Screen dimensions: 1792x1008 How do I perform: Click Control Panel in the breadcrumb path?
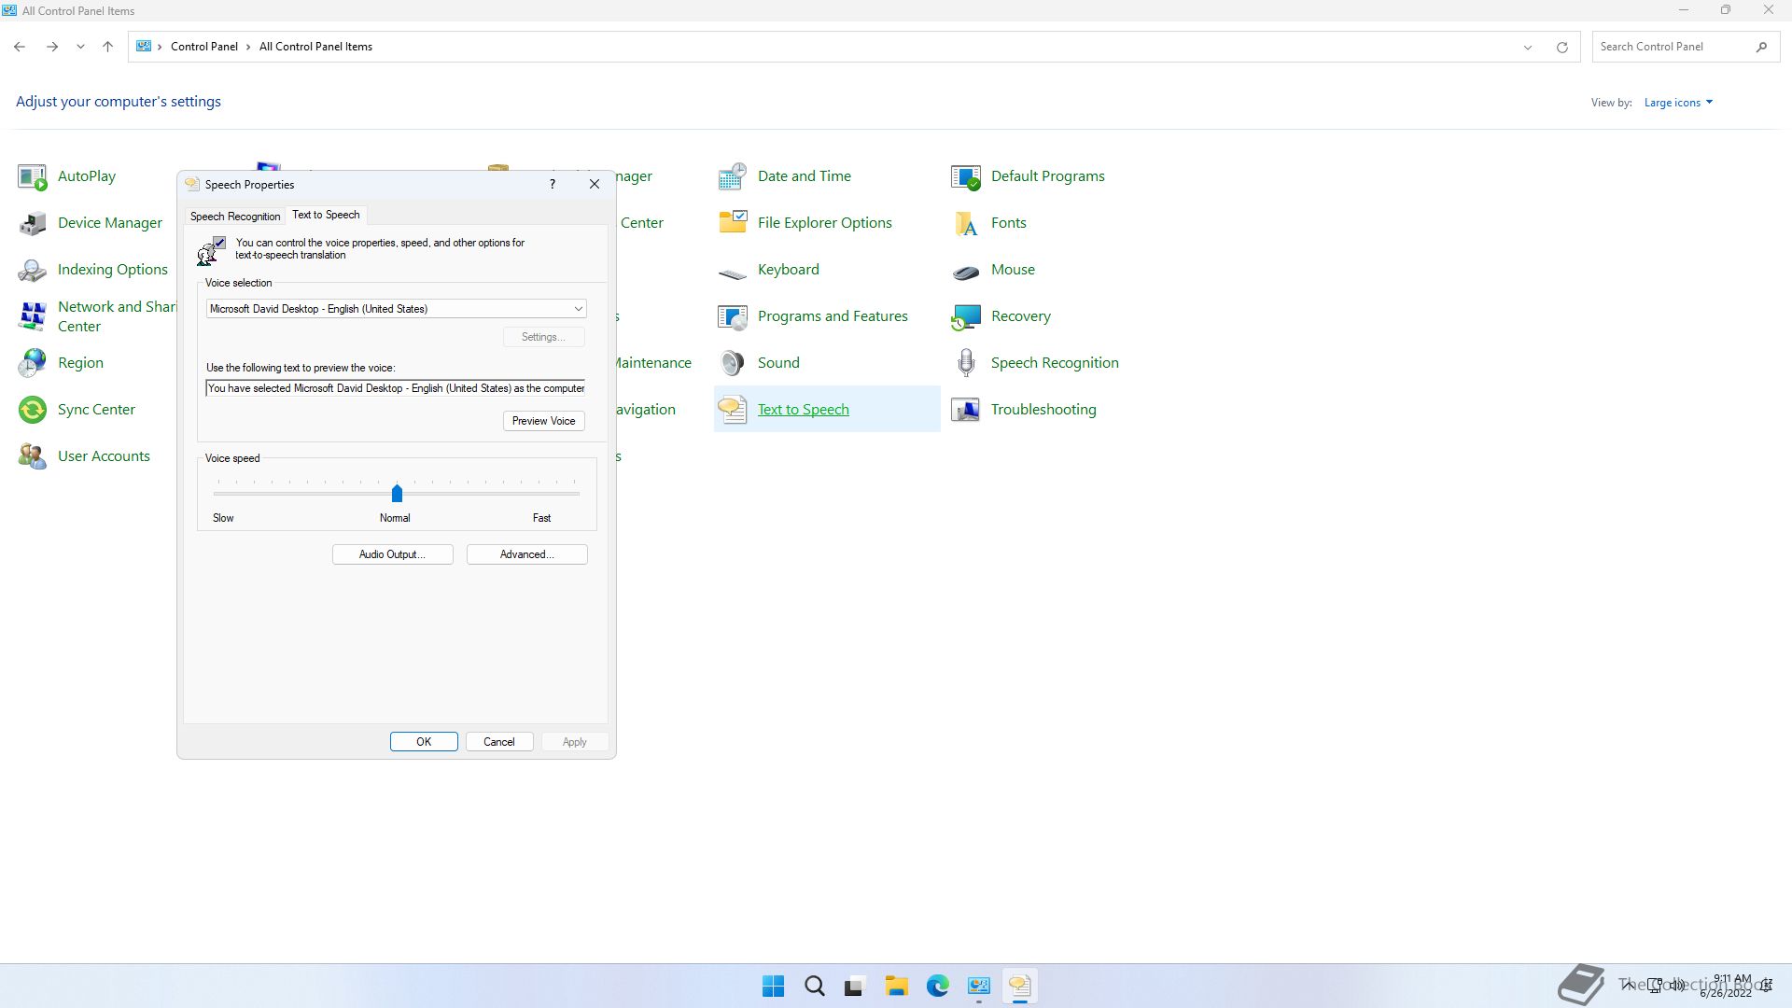click(204, 47)
